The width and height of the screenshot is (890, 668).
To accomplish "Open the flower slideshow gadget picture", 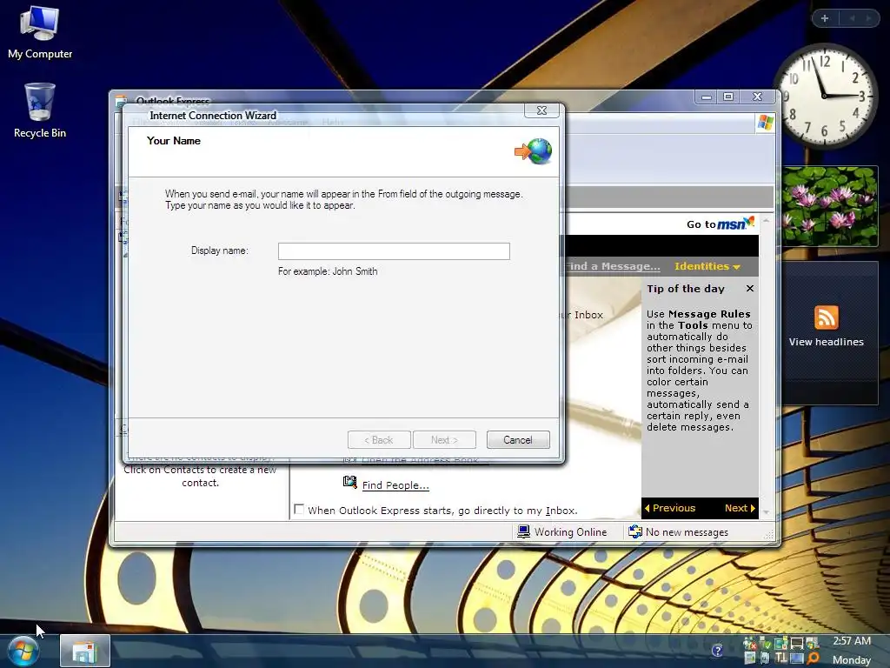I will [x=829, y=205].
